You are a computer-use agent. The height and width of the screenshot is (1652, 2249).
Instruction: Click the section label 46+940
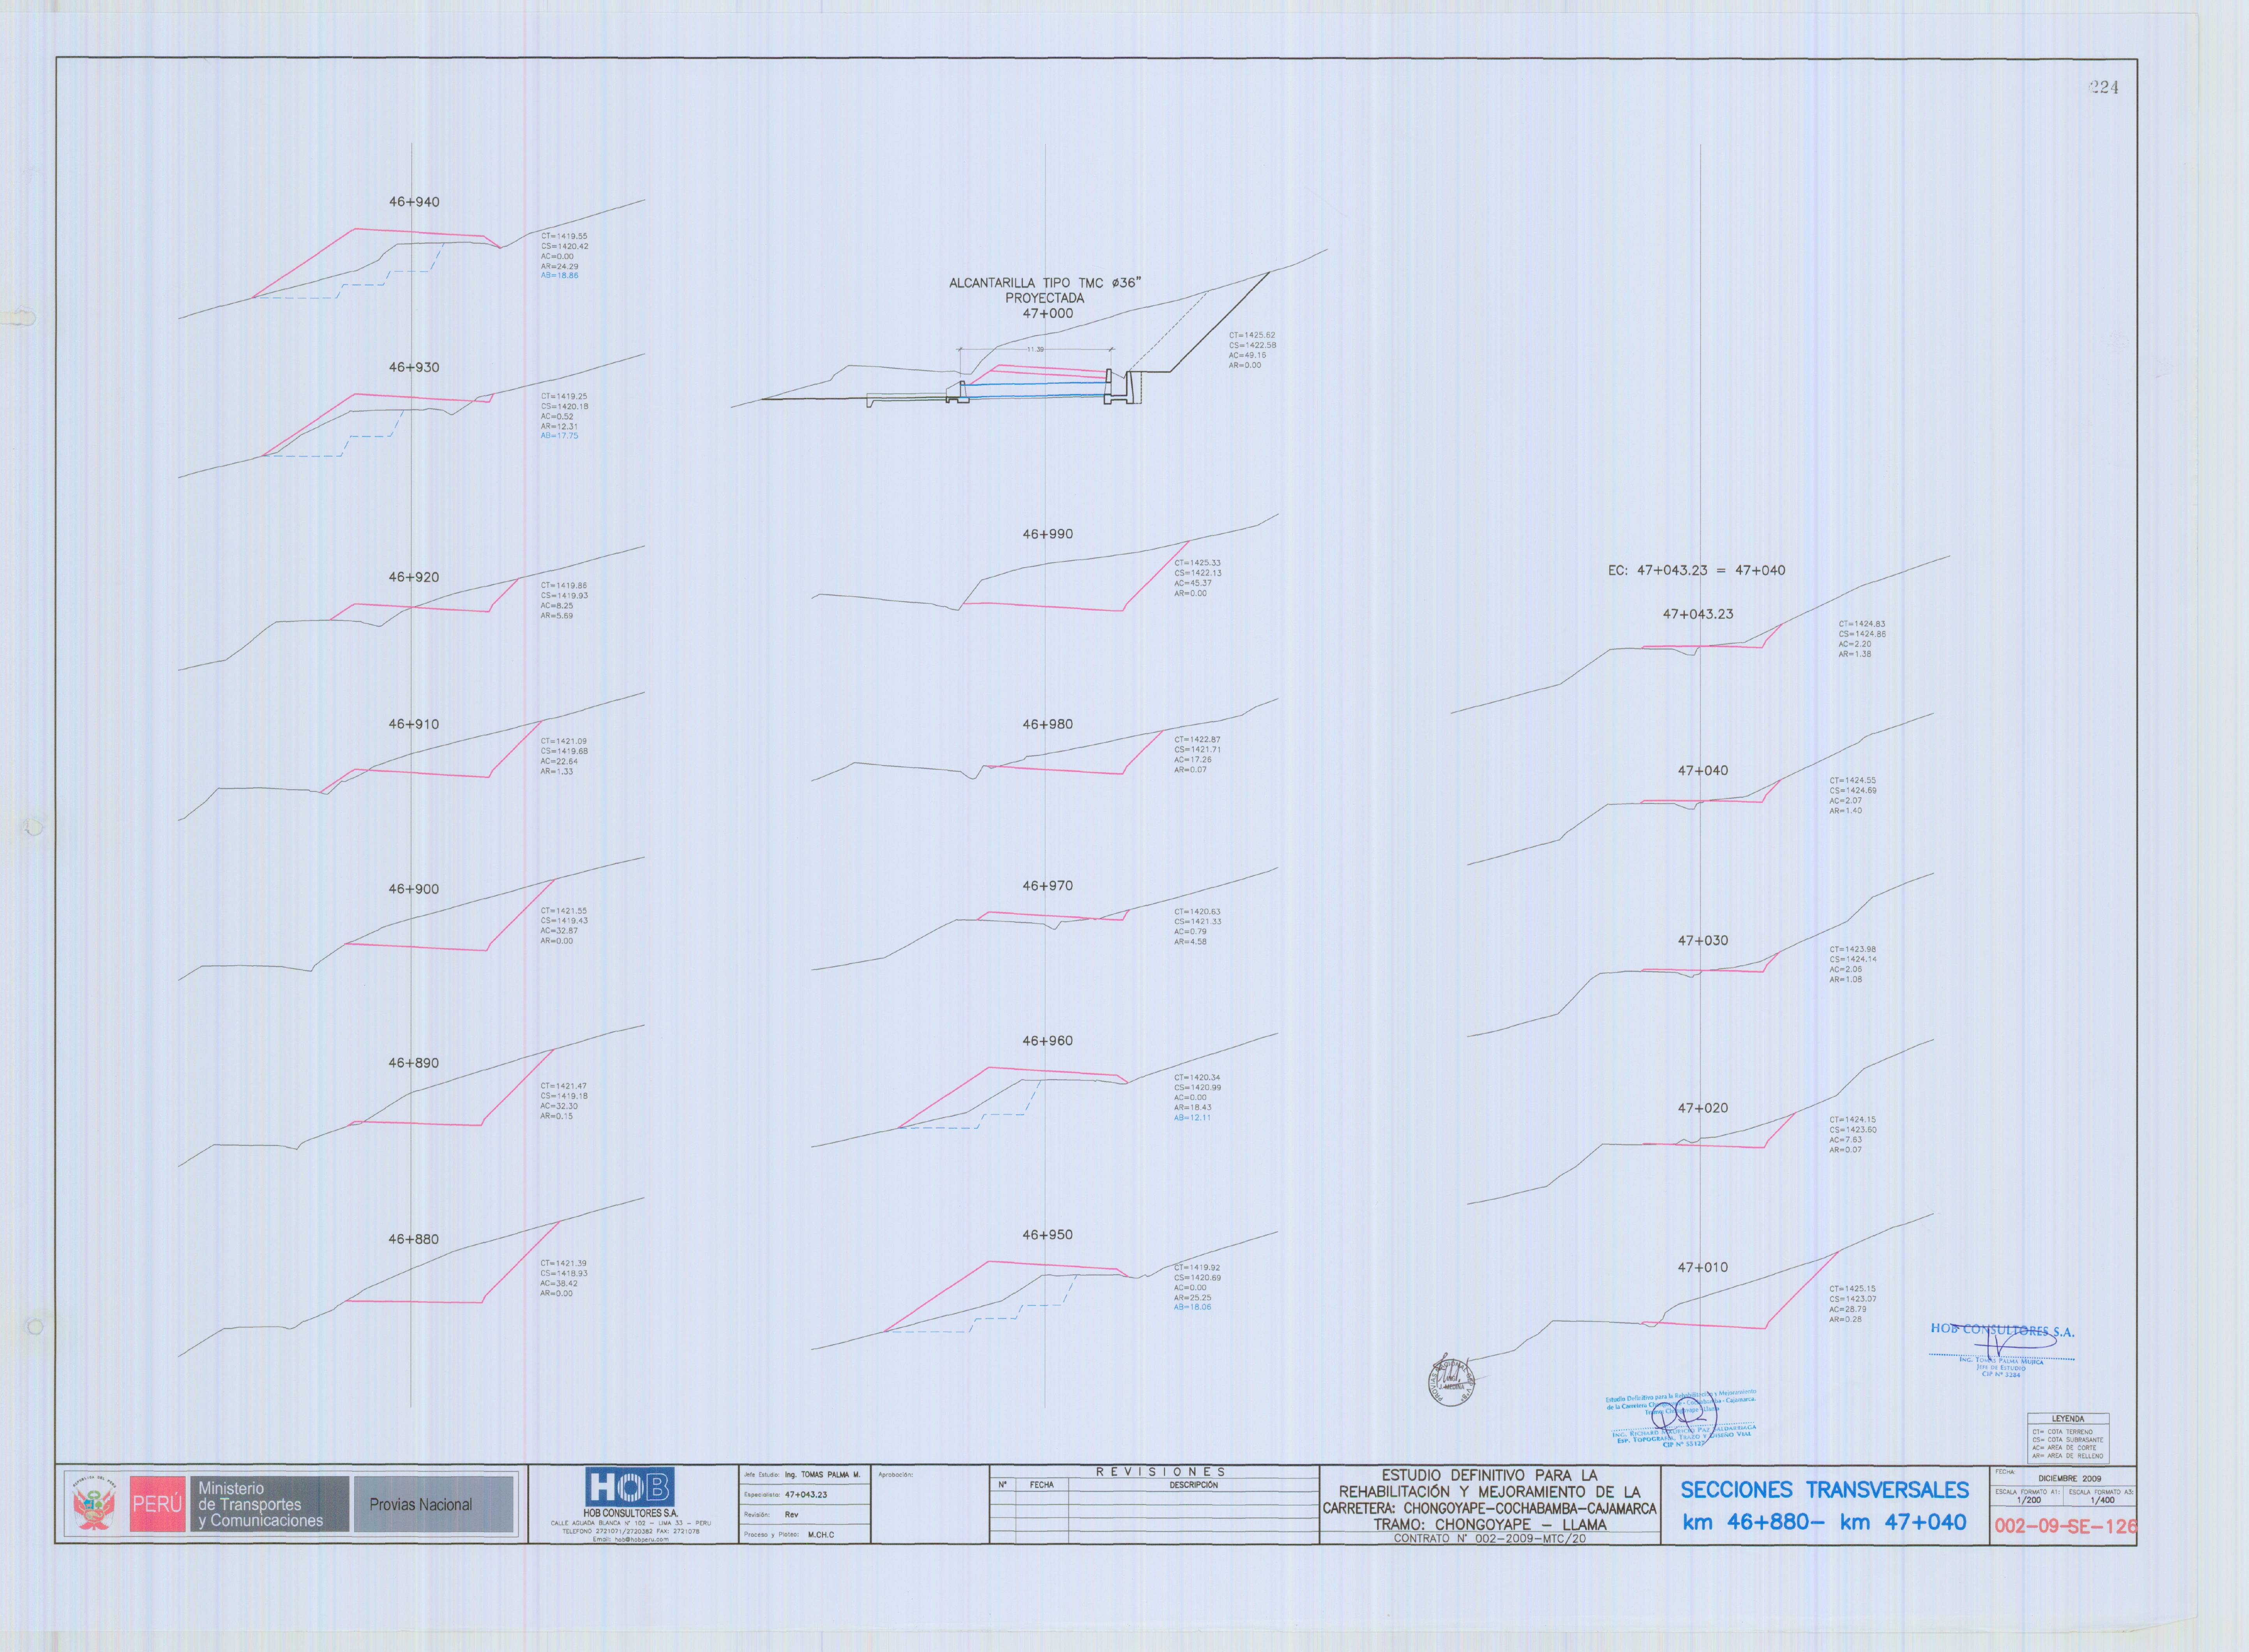[x=414, y=202]
